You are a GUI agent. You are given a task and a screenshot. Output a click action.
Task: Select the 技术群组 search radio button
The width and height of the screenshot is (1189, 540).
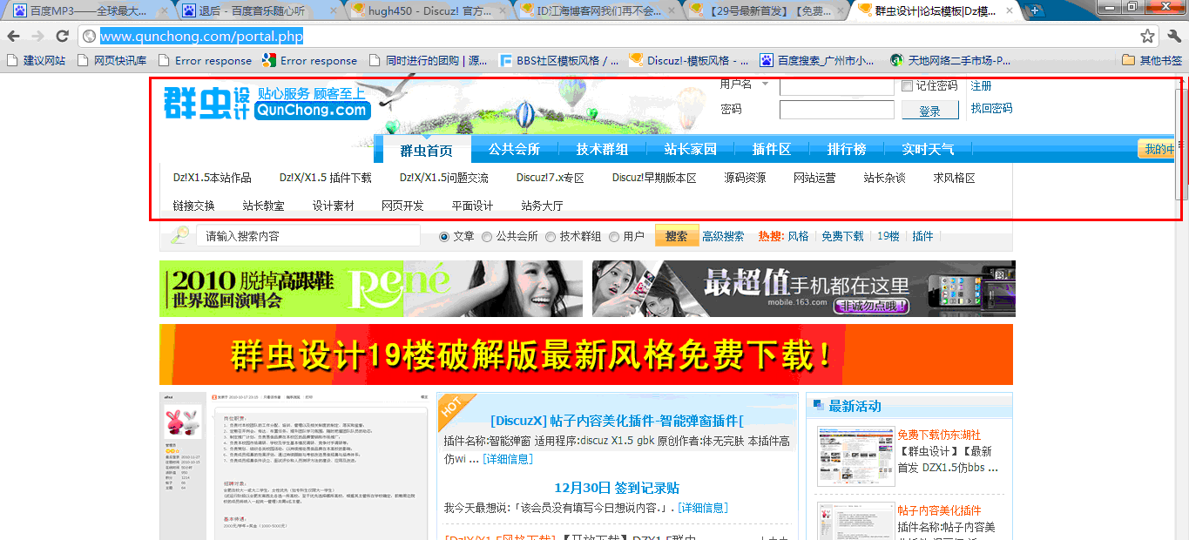(x=551, y=236)
